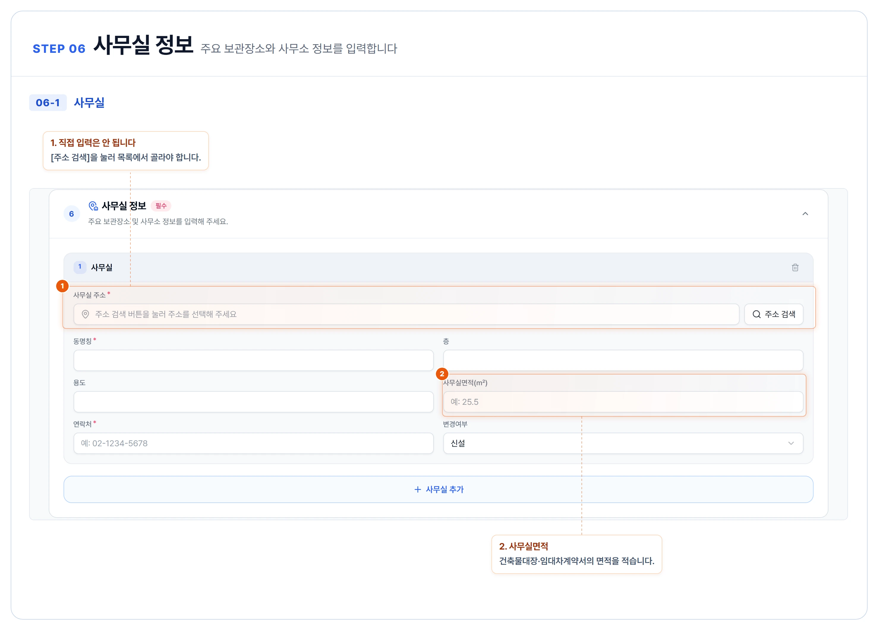Add another office via 사무실 추가

click(438, 489)
